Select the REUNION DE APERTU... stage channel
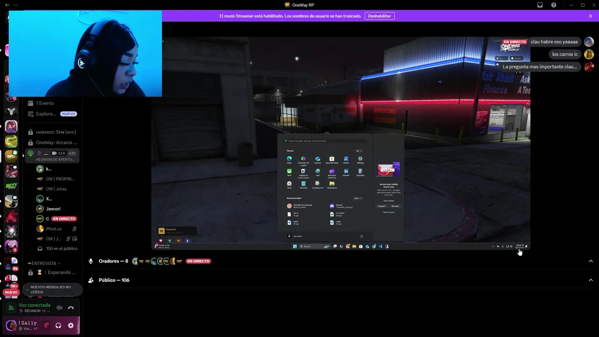This screenshot has height=337, width=599. [x=52, y=156]
